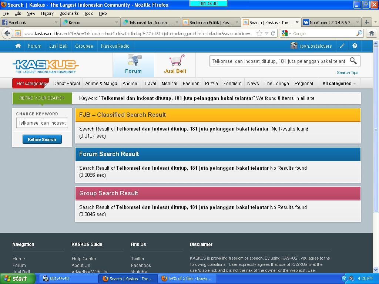The image size is (379, 284).
Task: Select The Lounge category
Action: point(276,84)
